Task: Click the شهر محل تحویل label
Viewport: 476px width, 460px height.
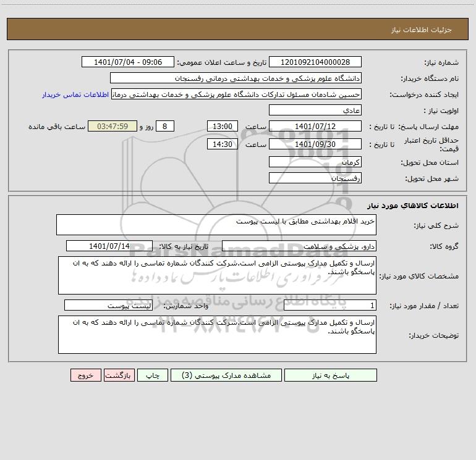Action: point(431,178)
